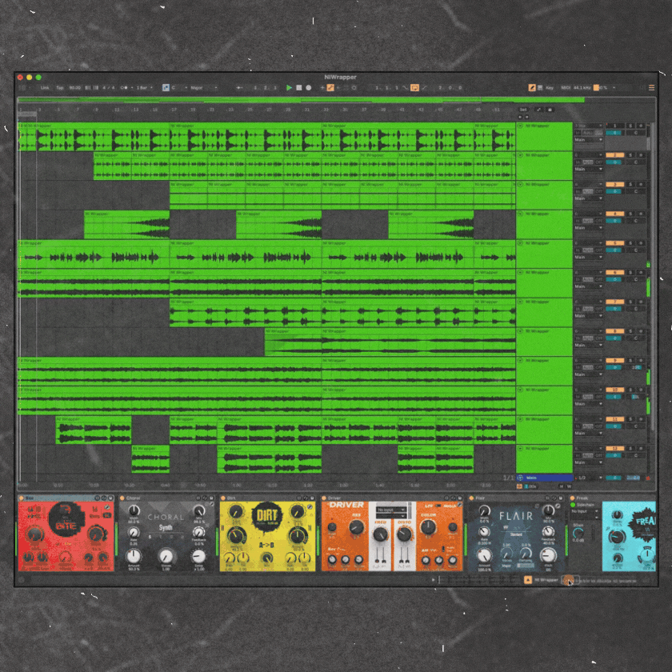Click the orange clip view icon beside NI Wrapper

coord(527,580)
